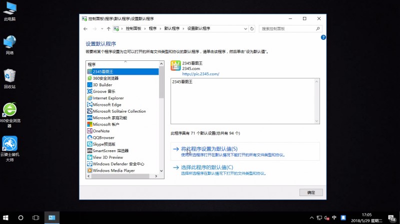
Task: Click the OneNote list icon
Action: [x=89, y=131]
